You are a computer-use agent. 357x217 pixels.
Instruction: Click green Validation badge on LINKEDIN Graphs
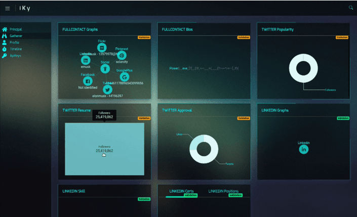(x=343, y=118)
